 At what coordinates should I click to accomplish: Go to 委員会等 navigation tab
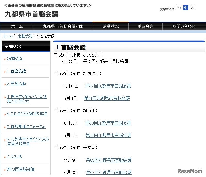[x=145, y=26]
